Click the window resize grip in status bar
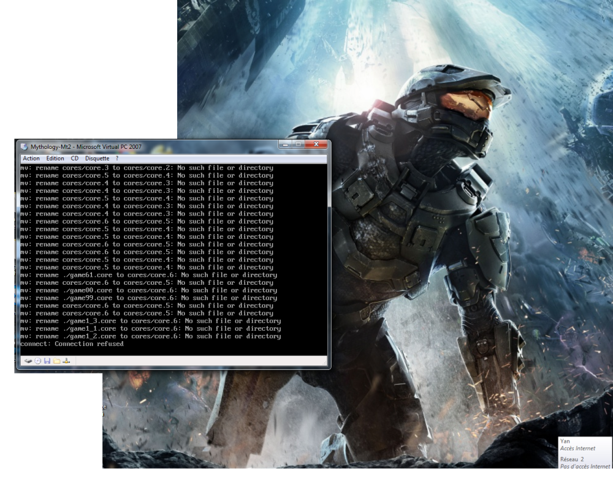This screenshot has height=490, width=613. [324, 363]
